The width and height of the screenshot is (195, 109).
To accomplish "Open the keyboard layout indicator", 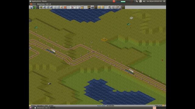I will [x=140, y=1].
